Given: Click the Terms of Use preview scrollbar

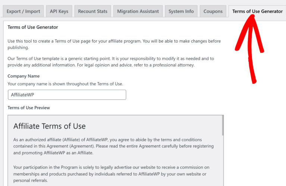Looking at the screenshot, I should tap(223, 126).
